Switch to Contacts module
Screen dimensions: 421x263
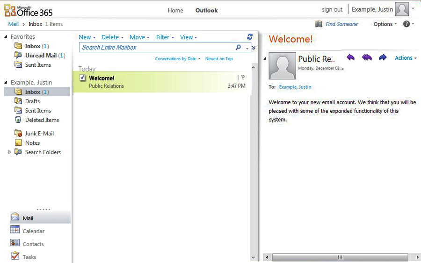point(27,243)
